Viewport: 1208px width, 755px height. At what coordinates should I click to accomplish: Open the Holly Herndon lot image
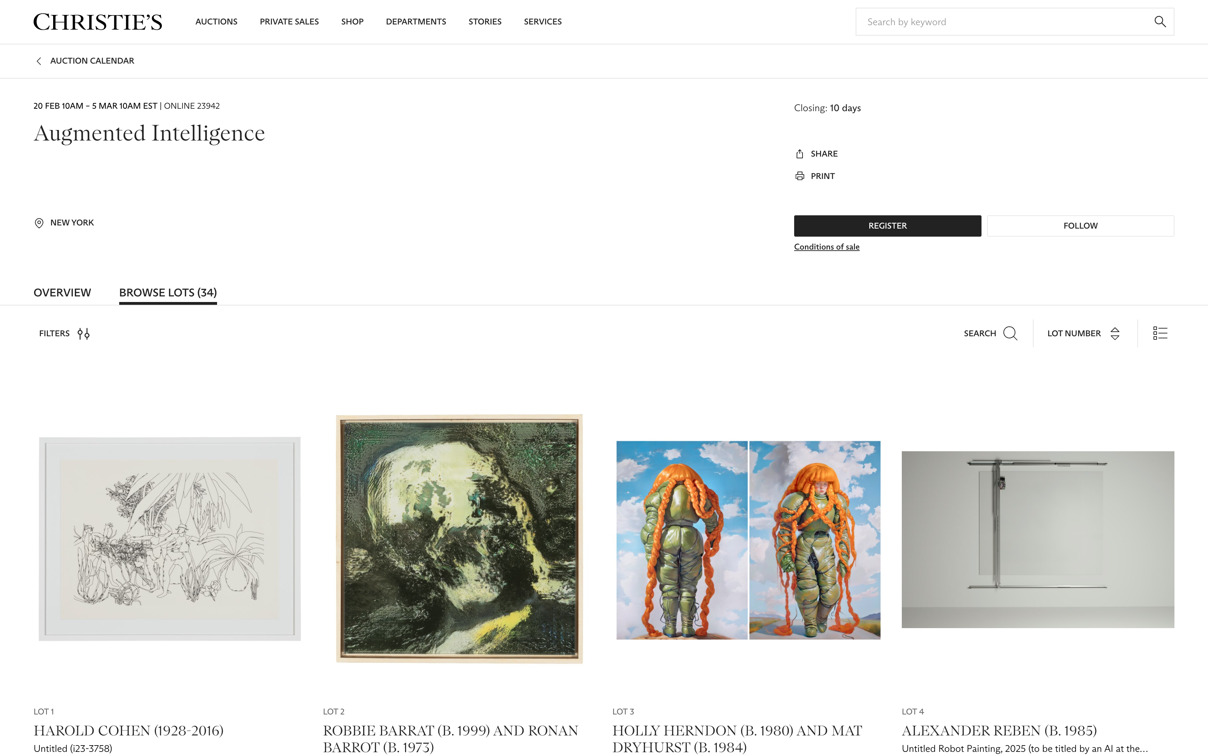tap(748, 540)
